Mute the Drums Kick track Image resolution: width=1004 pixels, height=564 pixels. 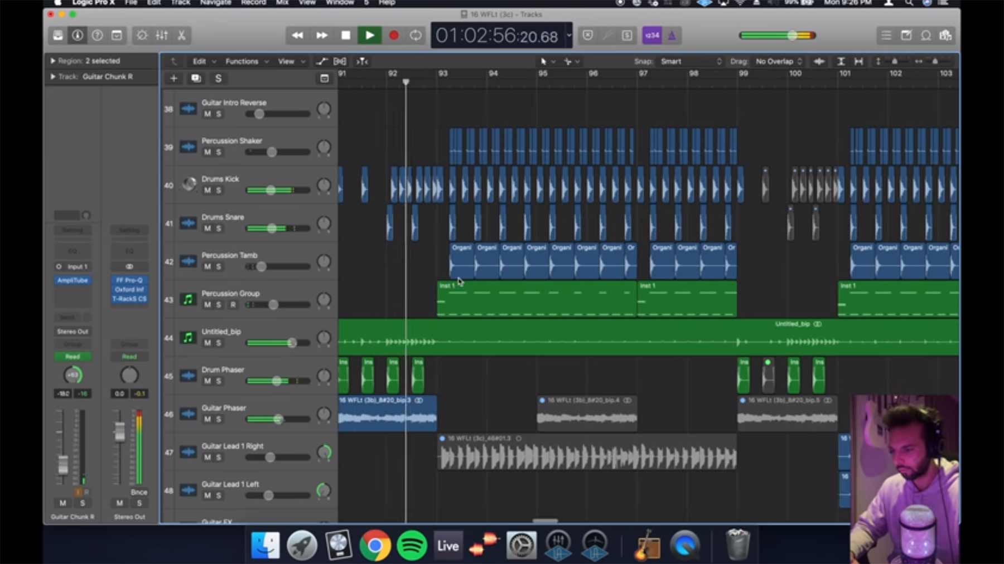coord(207,191)
